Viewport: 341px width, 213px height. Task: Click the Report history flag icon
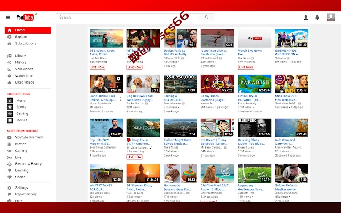10,194
